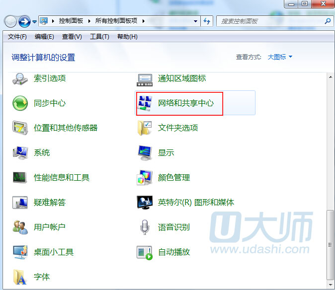Screen dimensions: 335x290
Task: Open the Network and Sharing Center icon
Action: coord(145,103)
